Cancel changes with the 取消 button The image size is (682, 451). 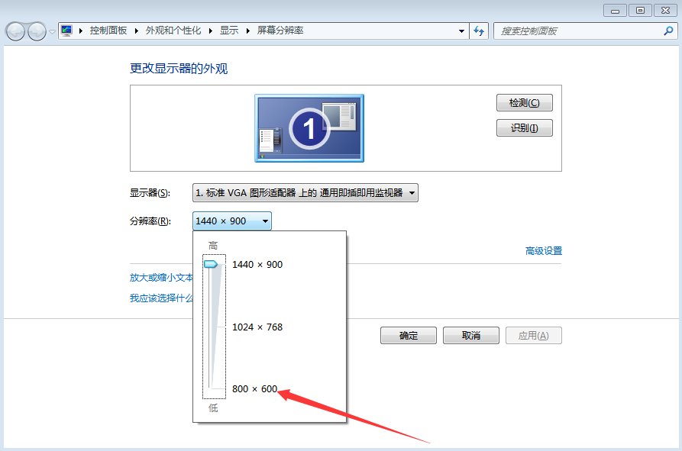pyautogui.click(x=470, y=335)
